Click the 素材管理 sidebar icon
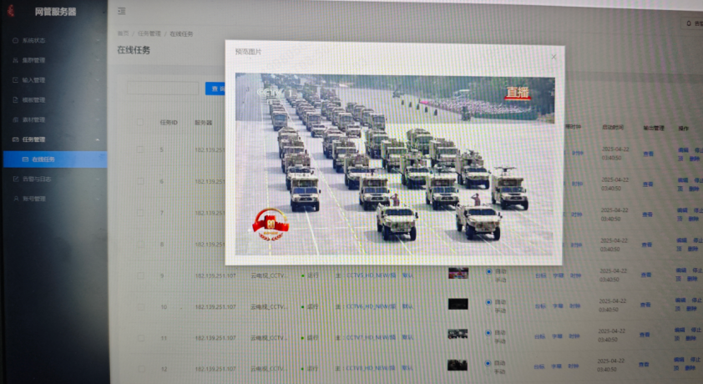This screenshot has height=384, width=703. click(x=15, y=119)
